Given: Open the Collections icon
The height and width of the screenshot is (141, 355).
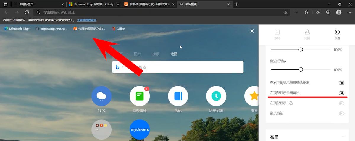Looking at the screenshot, I should 328,12.
